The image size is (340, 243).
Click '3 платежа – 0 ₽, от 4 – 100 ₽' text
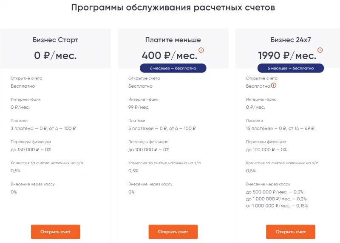[x=43, y=129]
